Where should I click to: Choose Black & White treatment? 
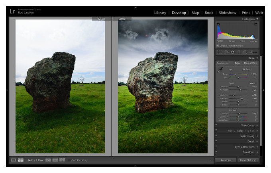coord(250,63)
